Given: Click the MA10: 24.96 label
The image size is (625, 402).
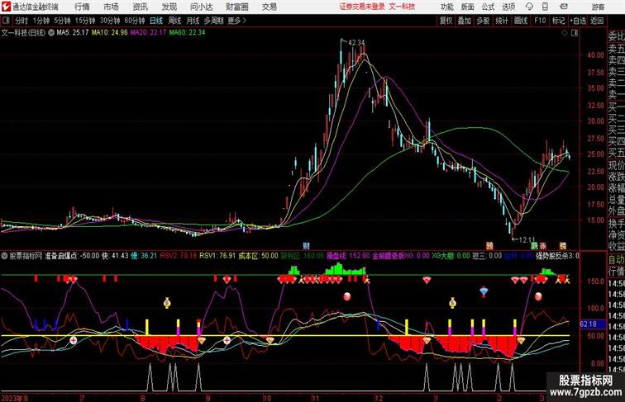Looking at the screenshot, I should point(110,33).
